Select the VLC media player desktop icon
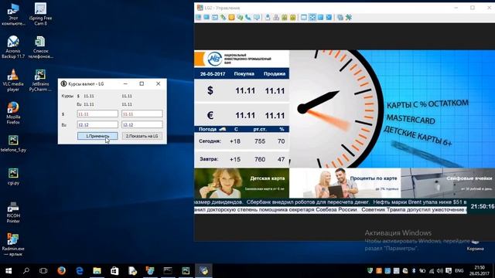The width and height of the screenshot is (495, 278). pyautogui.click(x=13, y=80)
